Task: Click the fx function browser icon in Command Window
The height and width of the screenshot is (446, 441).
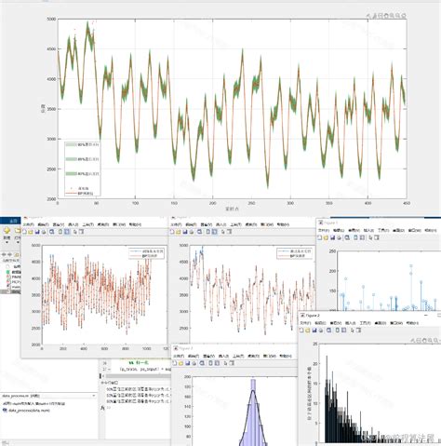Action: pyautogui.click(x=102, y=408)
